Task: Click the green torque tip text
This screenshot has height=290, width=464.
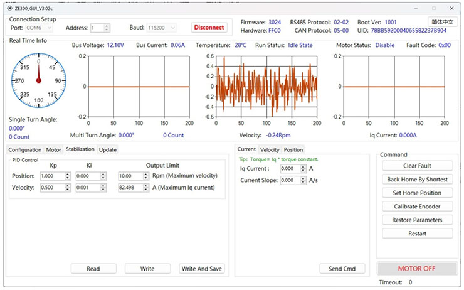Action: click(x=278, y=159)
